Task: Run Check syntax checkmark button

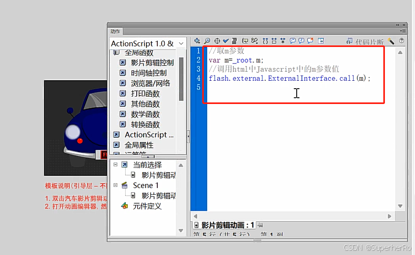Action: 226,41
